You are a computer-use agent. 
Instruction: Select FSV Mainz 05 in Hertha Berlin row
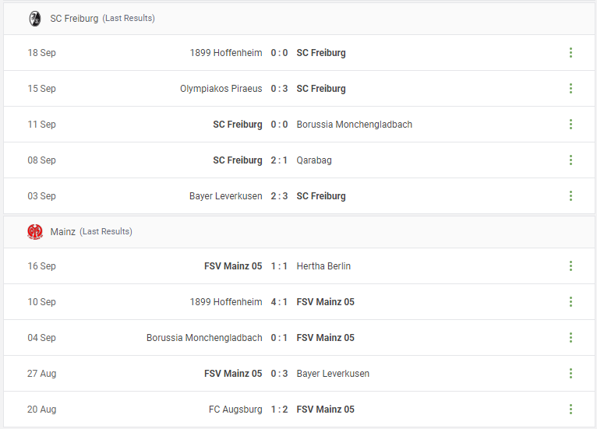tap(233, 265)
